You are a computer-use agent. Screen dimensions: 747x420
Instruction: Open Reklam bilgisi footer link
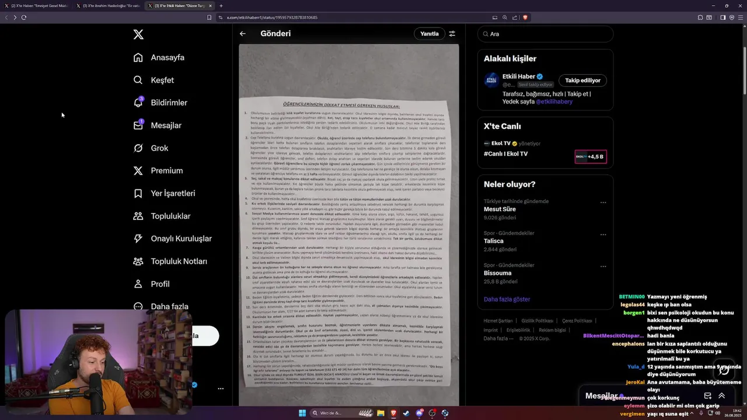pyautogui.click(x=553, y=330)
